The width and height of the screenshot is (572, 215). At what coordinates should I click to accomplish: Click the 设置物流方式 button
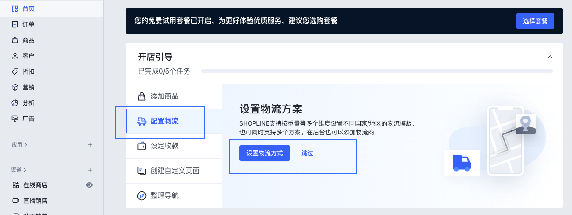pyautogui.click(x=264, y=153)
